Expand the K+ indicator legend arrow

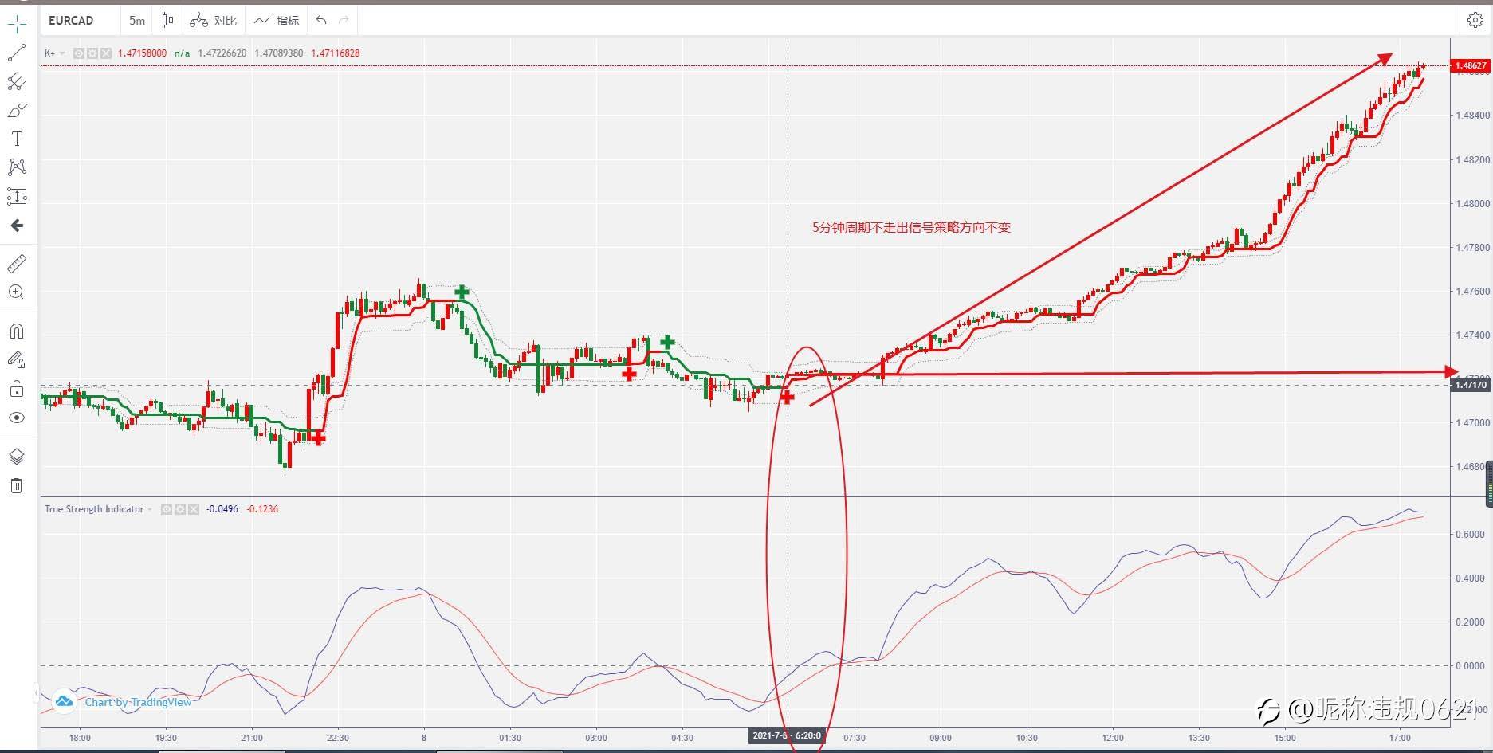click(62, 53)
